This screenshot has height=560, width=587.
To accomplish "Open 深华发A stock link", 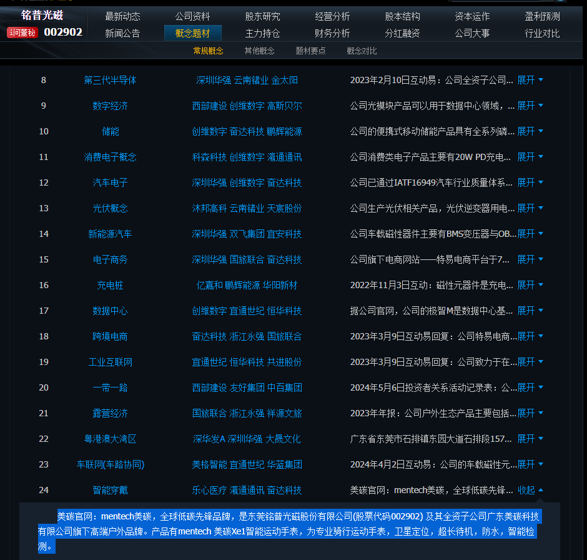I will coord(209,439).
